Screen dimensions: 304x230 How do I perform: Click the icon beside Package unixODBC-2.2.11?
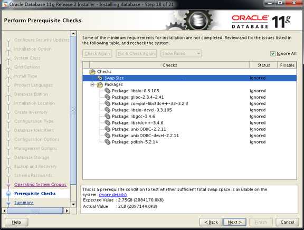(108, 129)
